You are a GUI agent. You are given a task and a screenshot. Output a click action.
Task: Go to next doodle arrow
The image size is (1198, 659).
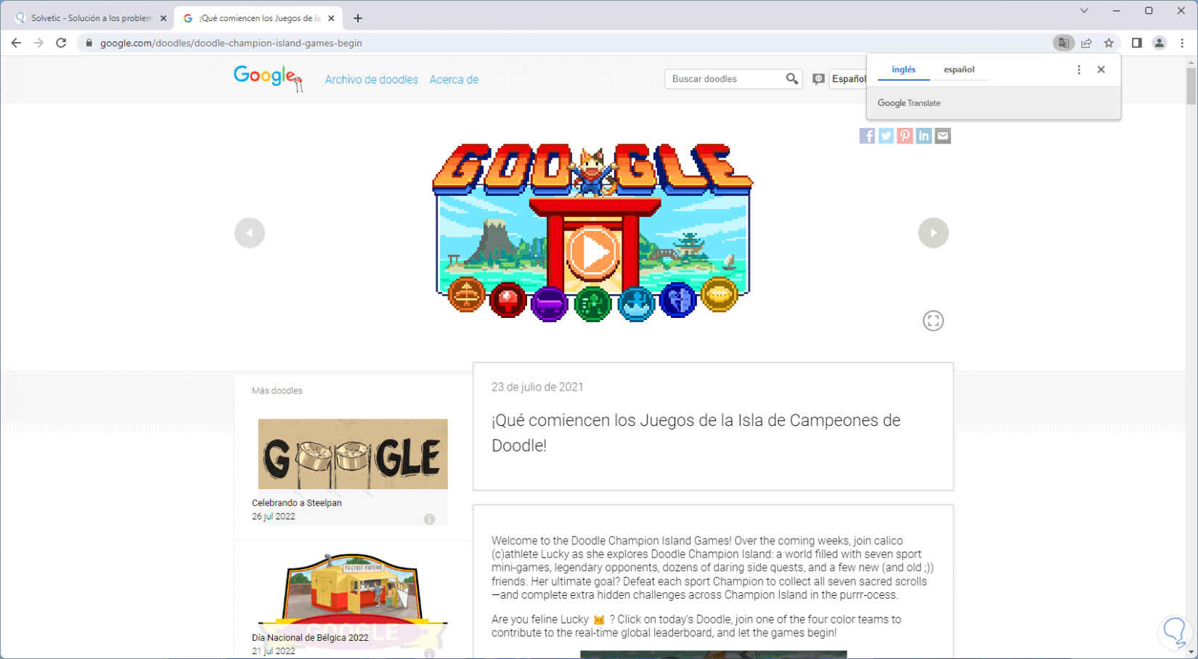pos(933,233)
